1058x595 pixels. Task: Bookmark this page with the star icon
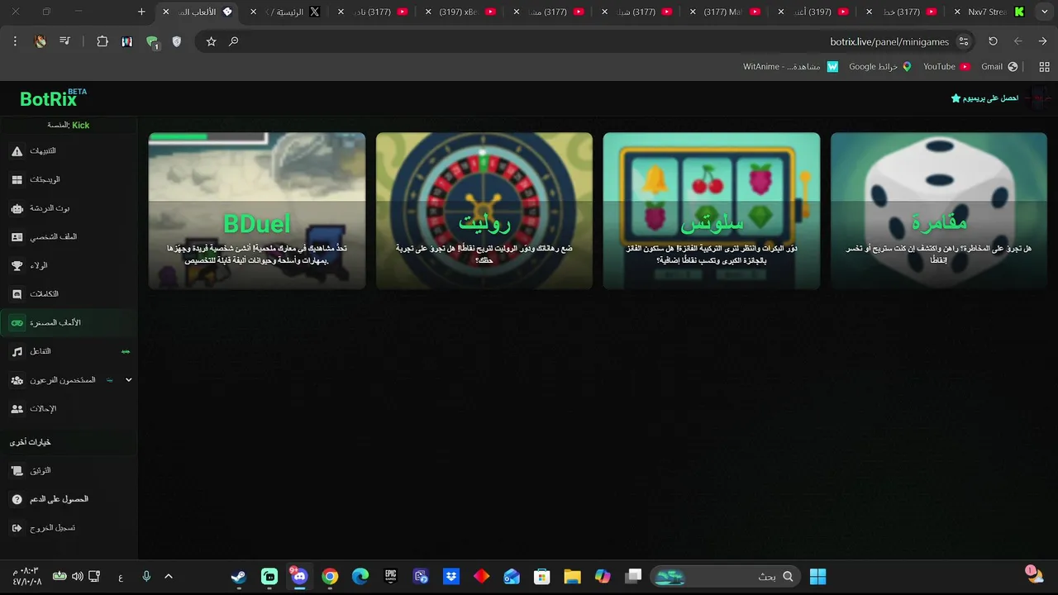coord(211,41)
